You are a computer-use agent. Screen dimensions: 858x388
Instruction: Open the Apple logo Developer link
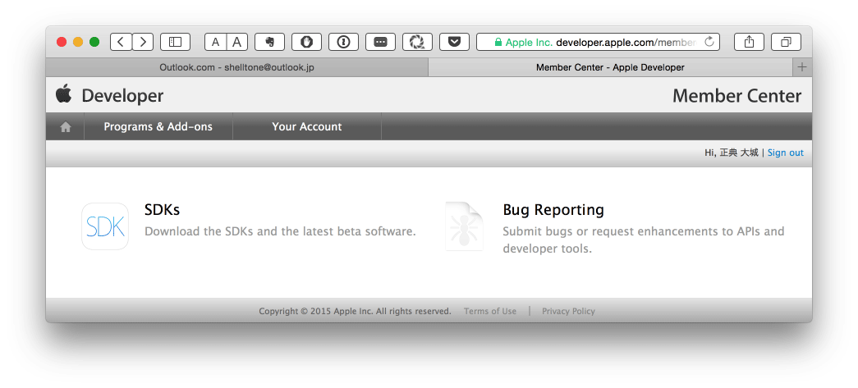[x=63, y=94]
